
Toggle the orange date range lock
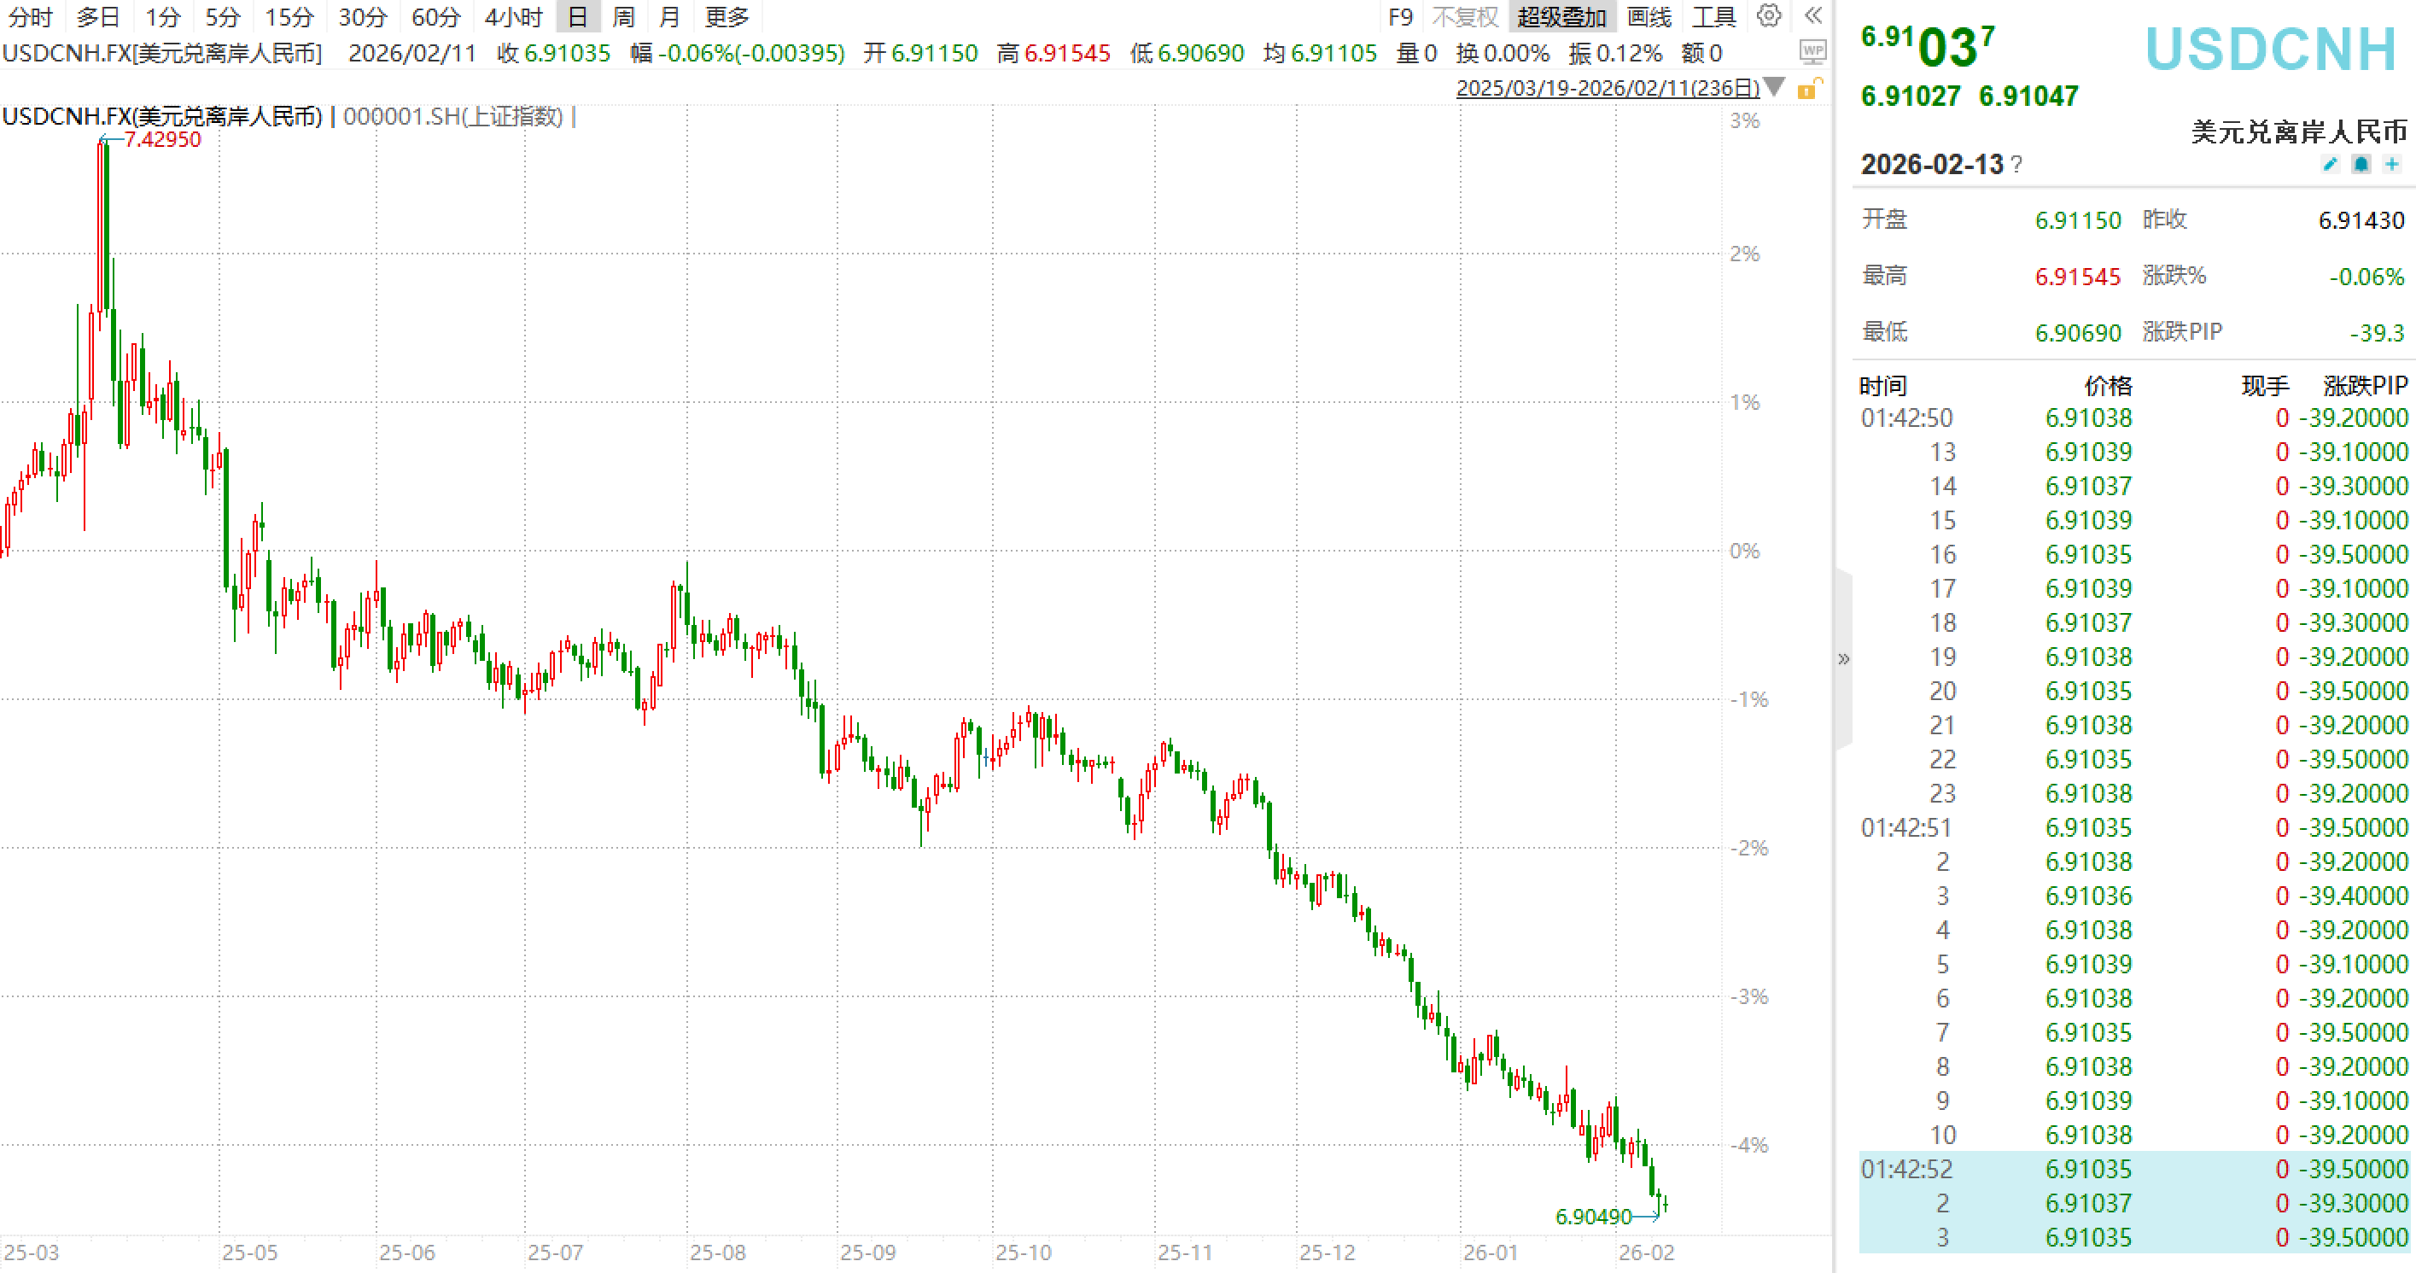point(1808,89)
